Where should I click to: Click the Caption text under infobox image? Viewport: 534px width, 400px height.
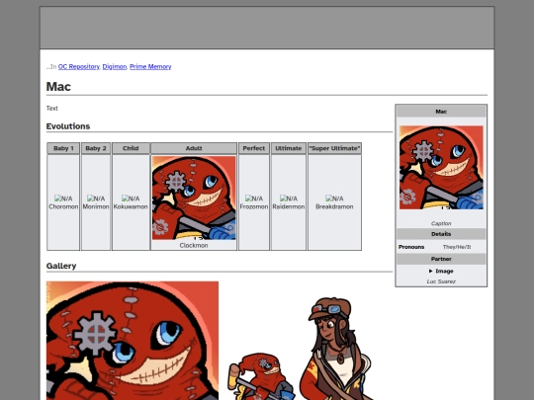(x=441, y=223)
